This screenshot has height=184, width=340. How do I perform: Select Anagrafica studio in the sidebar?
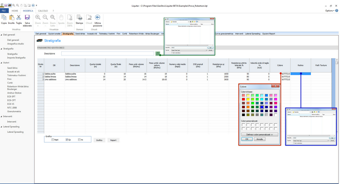click(15, 44)
